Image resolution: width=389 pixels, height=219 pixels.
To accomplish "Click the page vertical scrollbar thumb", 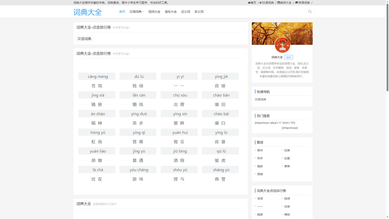I will coord(387,47).
